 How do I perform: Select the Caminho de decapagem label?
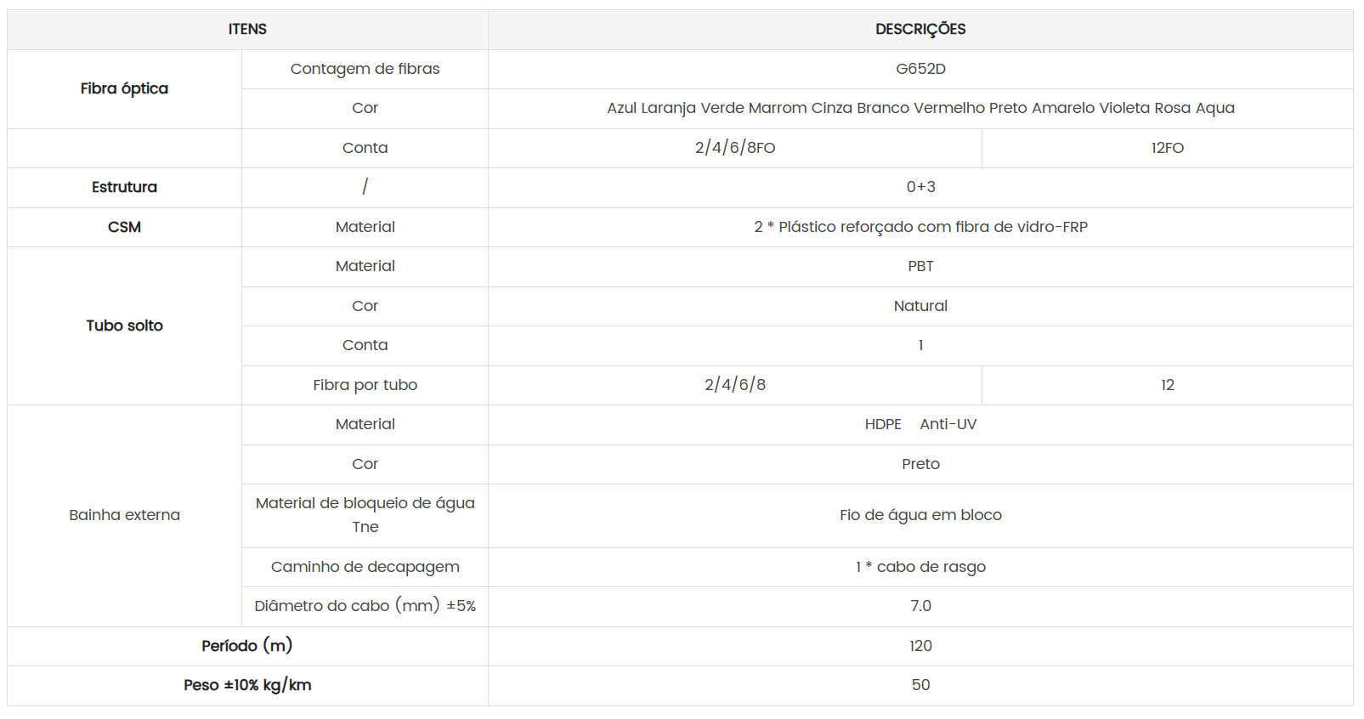(x=365, y=568)
